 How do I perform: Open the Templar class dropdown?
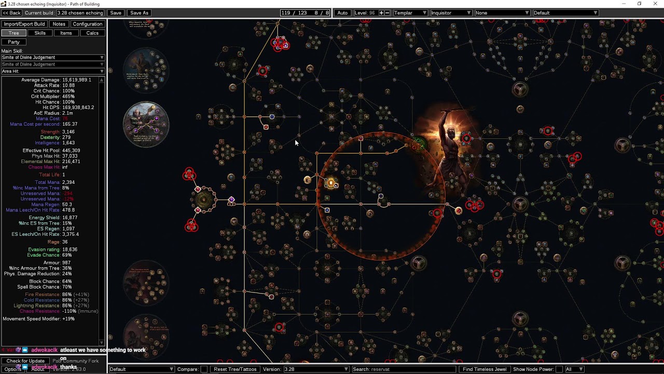[410, 12]
